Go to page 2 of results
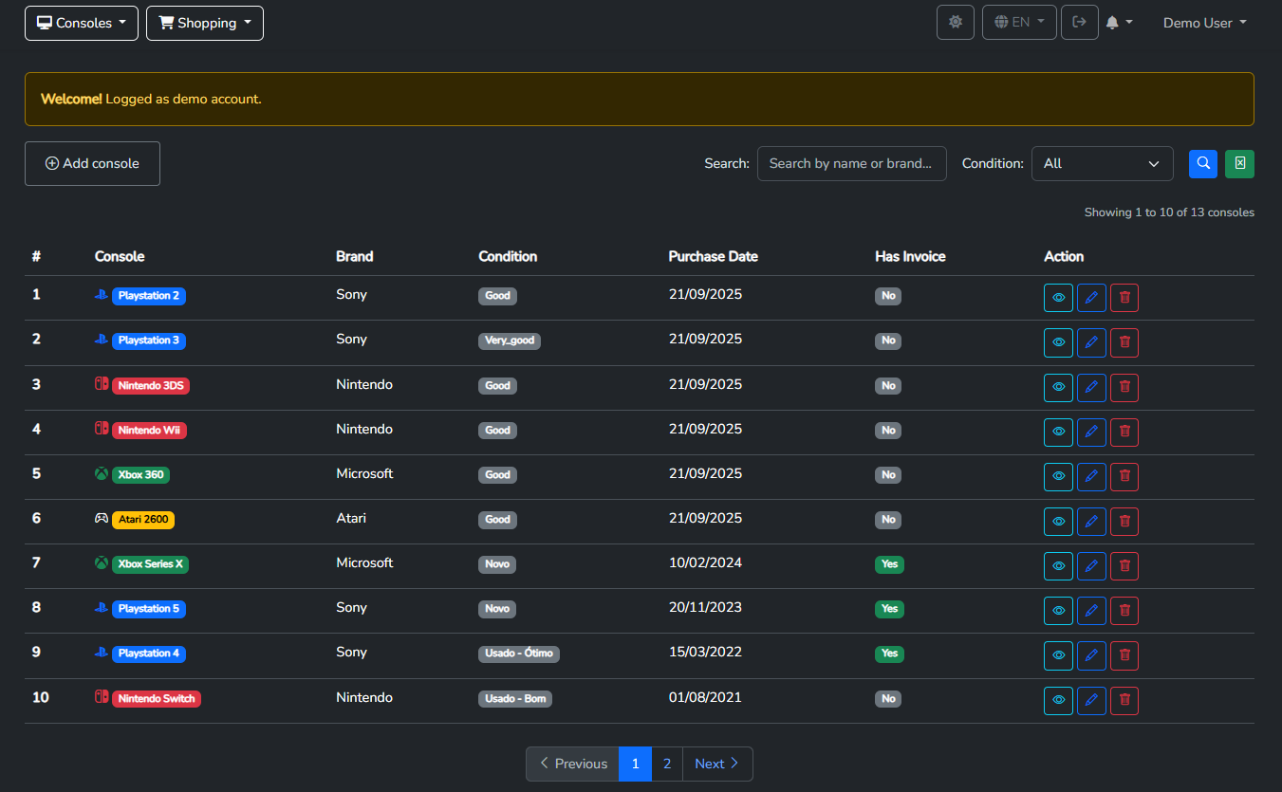The image size is (1282, 792). (x=667, y=764)
